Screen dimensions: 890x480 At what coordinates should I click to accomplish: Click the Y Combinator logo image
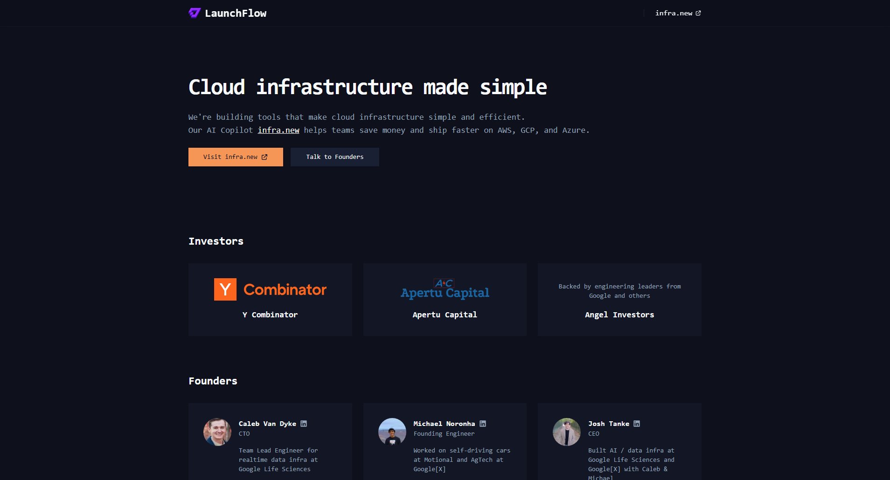pyautogui.click(x=270, y=289)
